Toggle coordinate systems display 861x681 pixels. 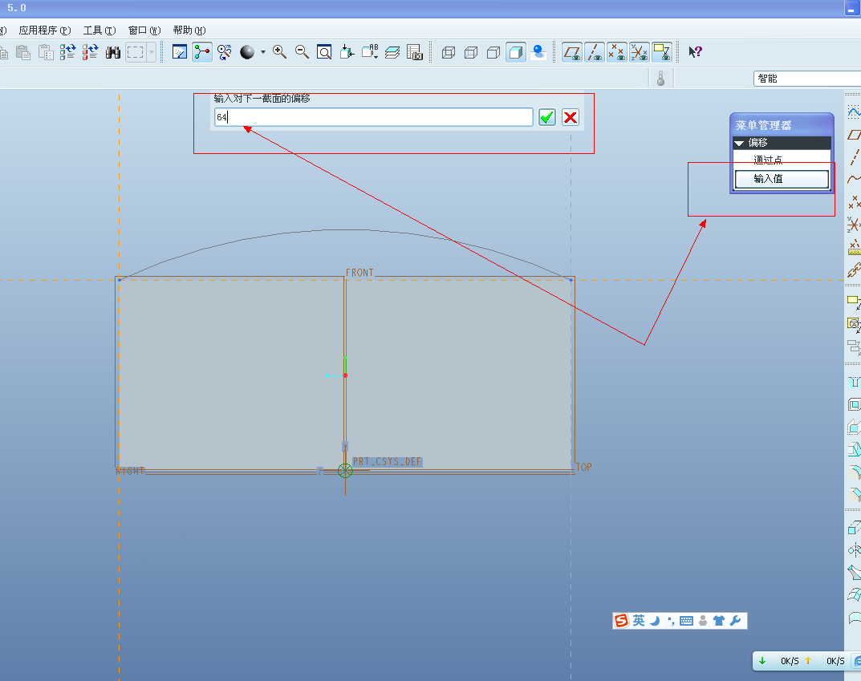[640, 52]
